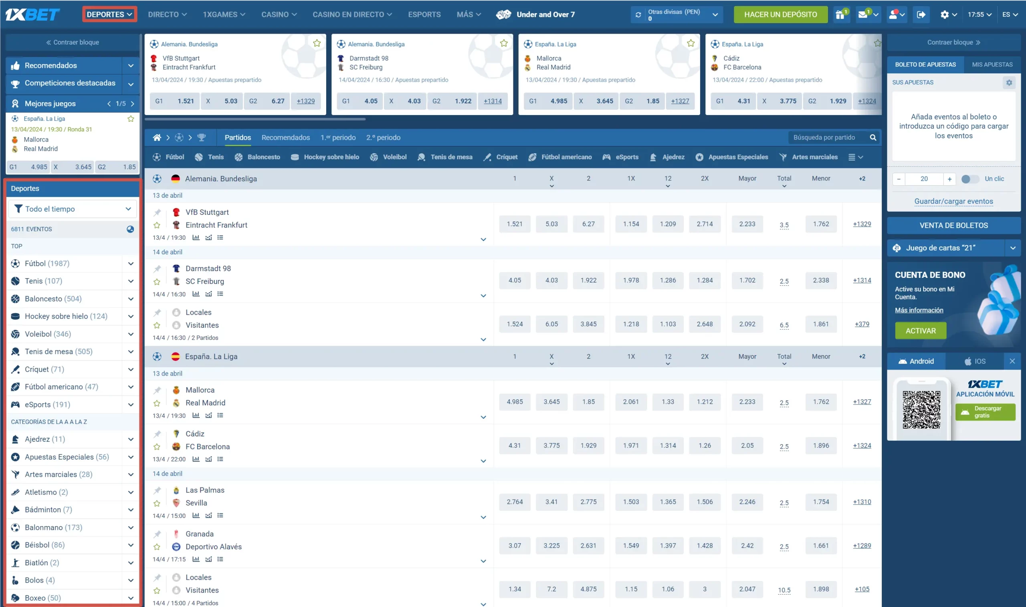Go to next Mejores juegos slide
This screenshot has height=607, width=1026.
(x=132, y=104)
